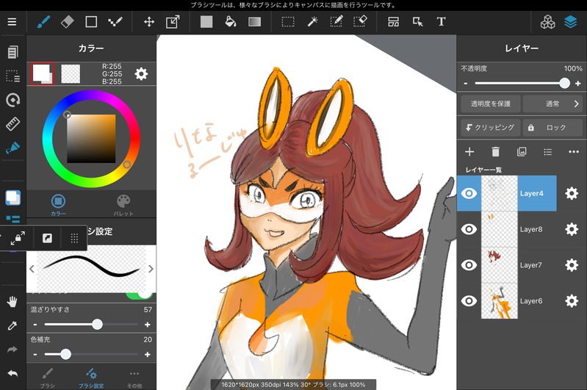Add a new layer with plus

pyautogui.click(x=469, y=151)
